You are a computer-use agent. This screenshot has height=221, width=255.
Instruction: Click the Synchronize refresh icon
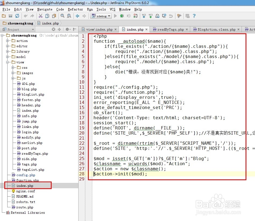(17, 16)
